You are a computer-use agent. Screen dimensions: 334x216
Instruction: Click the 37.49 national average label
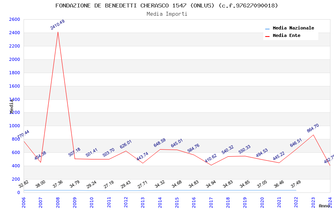click(295, 184)
